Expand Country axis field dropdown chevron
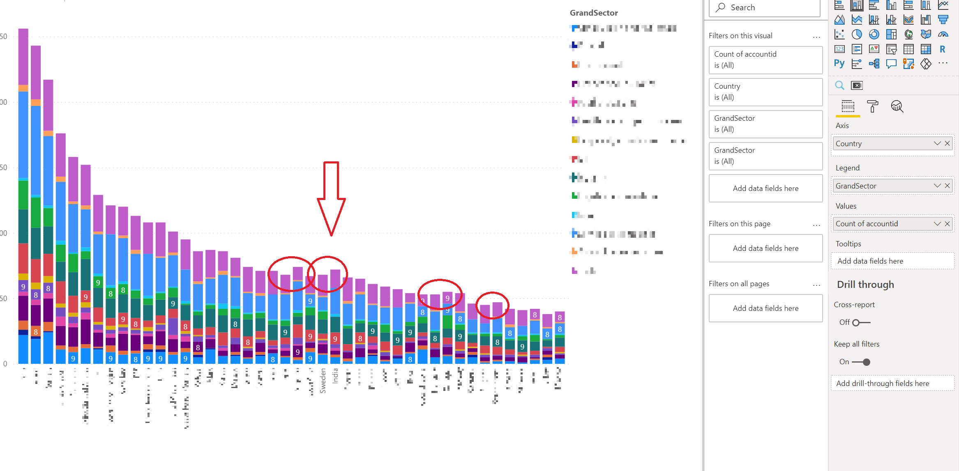The width and height of the screenshot is (959, 471). 937,143
